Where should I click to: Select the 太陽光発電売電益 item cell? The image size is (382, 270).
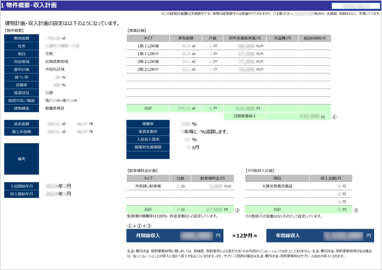tap(277, 186)
